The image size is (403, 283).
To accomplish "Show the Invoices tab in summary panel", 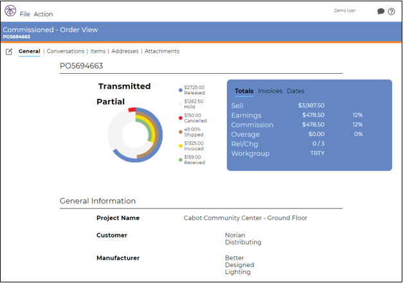I will click(270, 91).
